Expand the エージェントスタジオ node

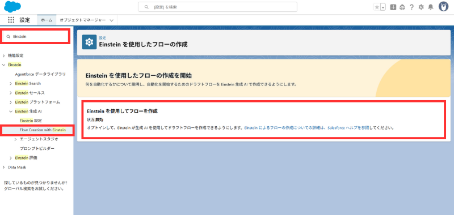(16, 139)
